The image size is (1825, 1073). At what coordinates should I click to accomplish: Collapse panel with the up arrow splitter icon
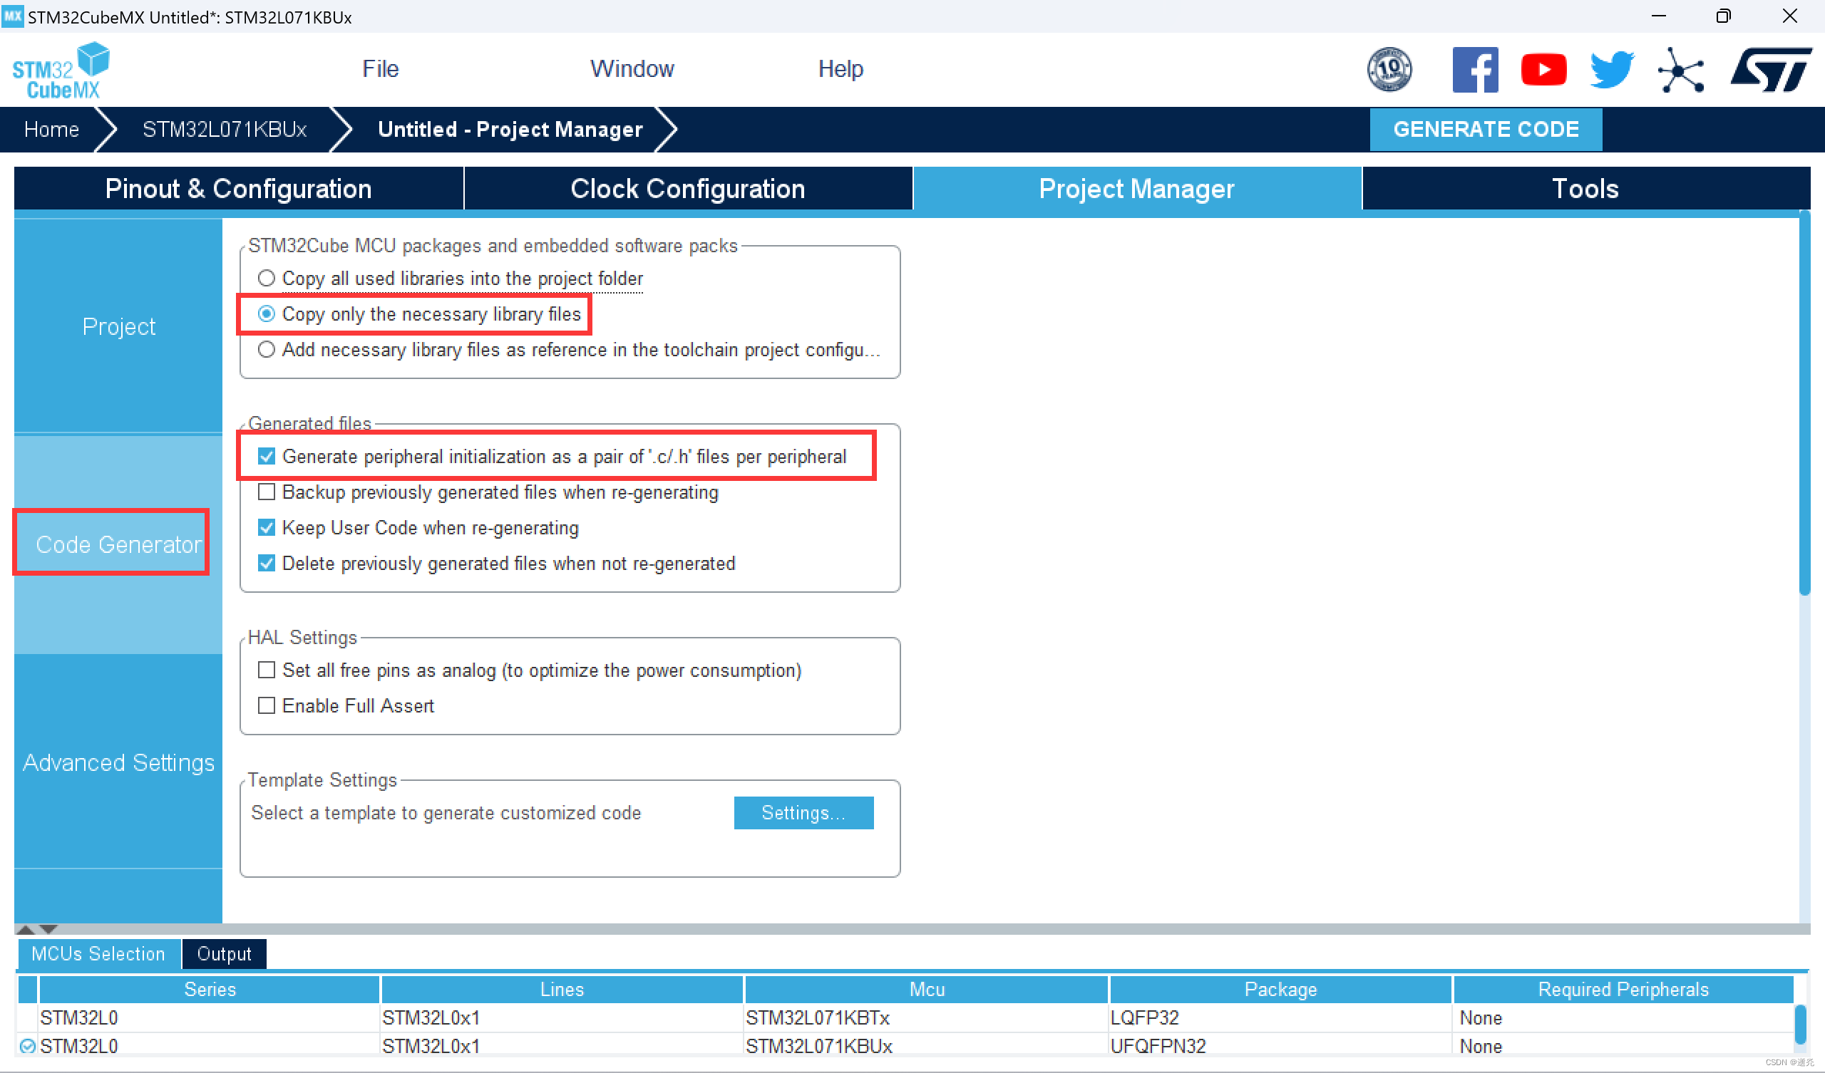coord(26,929)
